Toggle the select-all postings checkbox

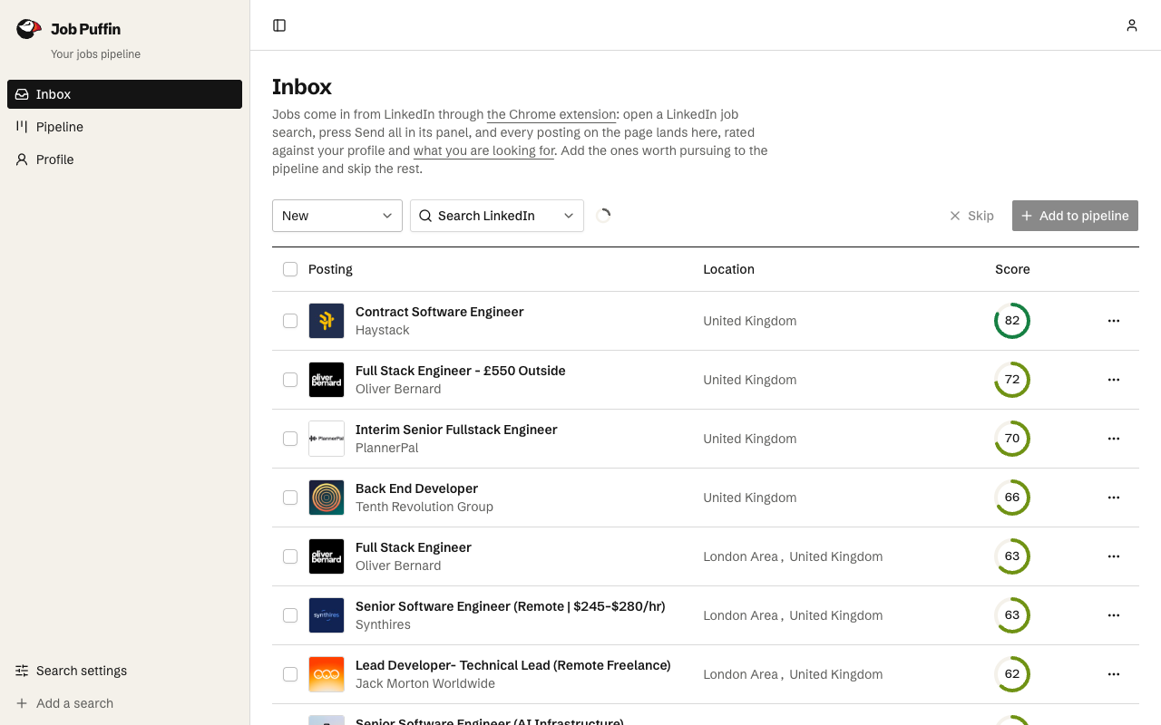290,269
